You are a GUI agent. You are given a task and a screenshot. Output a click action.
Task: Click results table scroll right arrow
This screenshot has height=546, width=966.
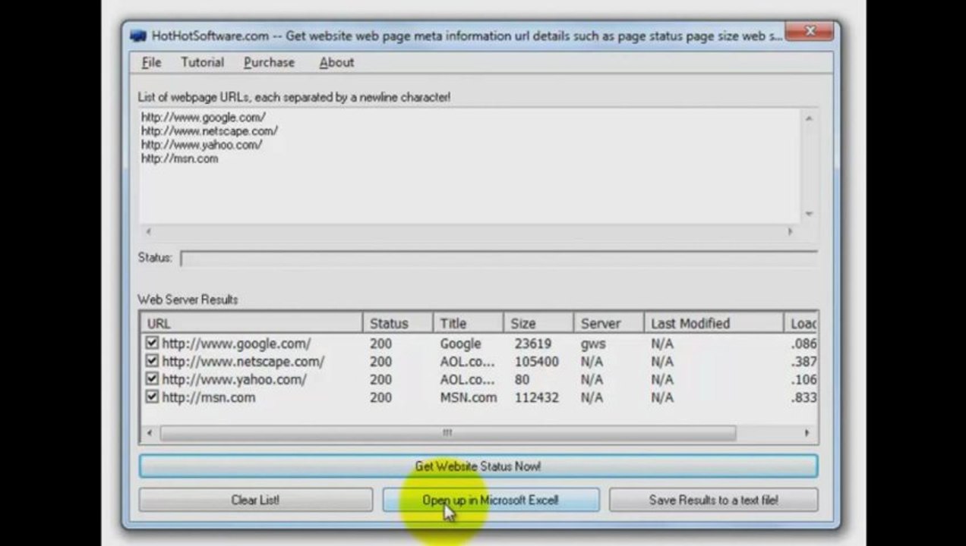coord(807,433)
